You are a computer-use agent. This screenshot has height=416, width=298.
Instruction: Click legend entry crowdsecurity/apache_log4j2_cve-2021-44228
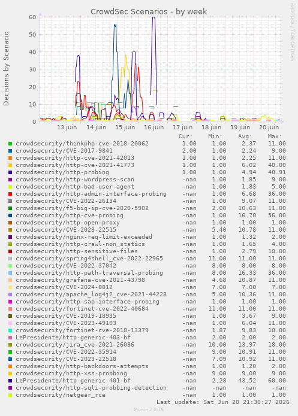91,294
